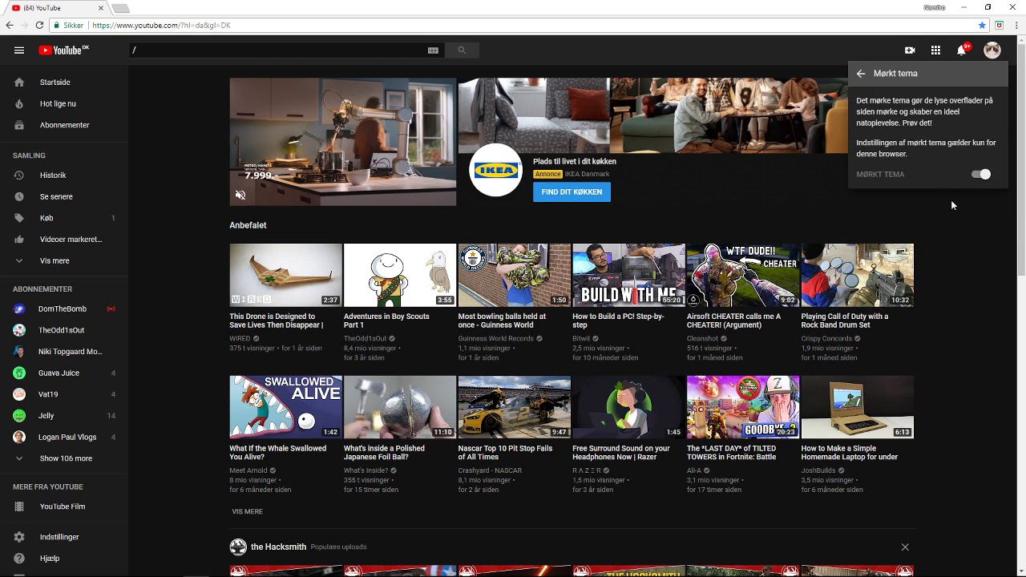Viewport: 1026px width, 577px height.
Task: Play the Build a PC thumbnail
Action: [628, 276]
